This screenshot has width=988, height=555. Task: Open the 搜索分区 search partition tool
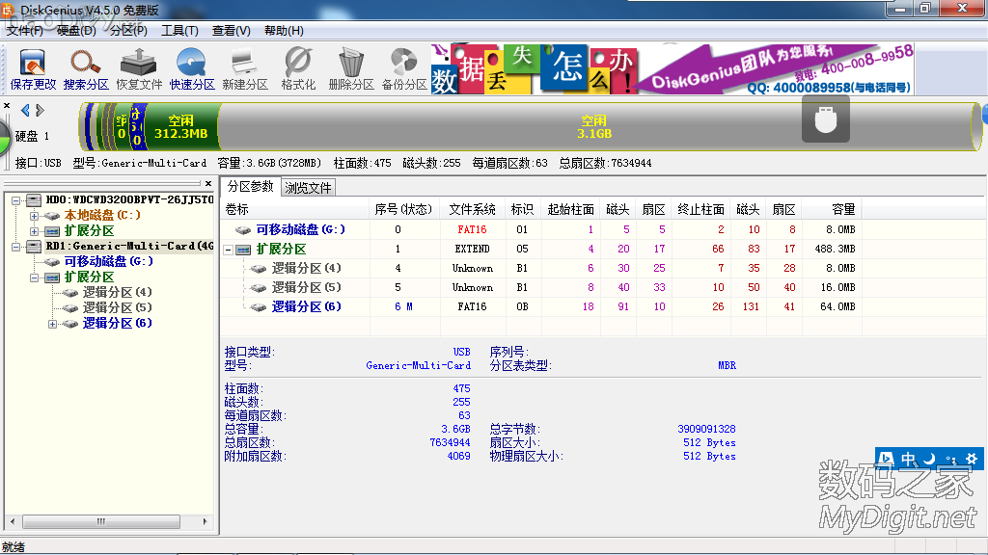click(x=86, y=69)
